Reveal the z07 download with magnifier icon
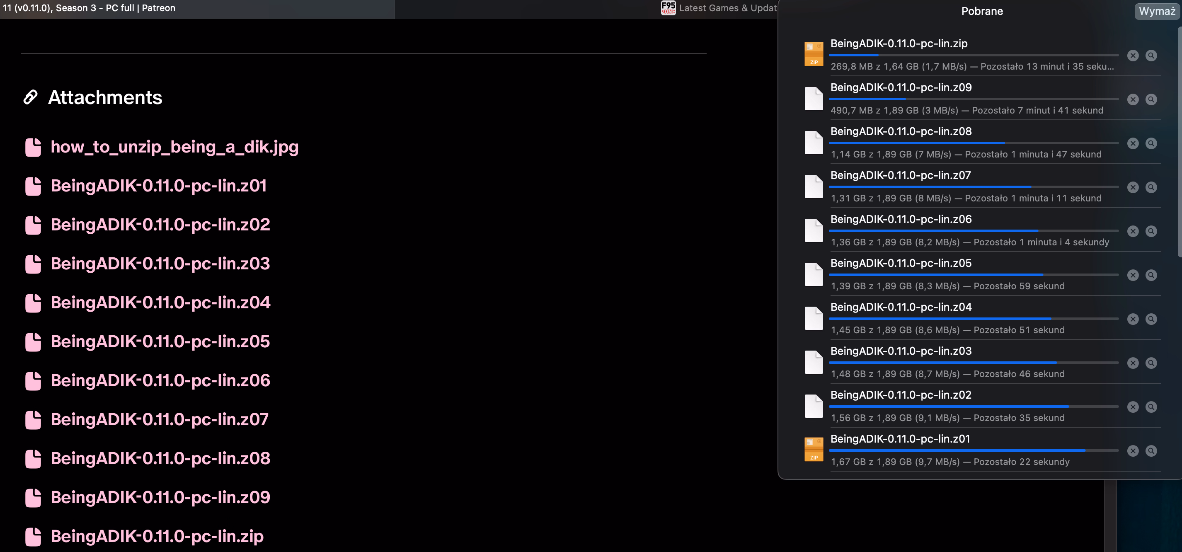Viewport: 1182px width, 552px height. (1151, 187)
